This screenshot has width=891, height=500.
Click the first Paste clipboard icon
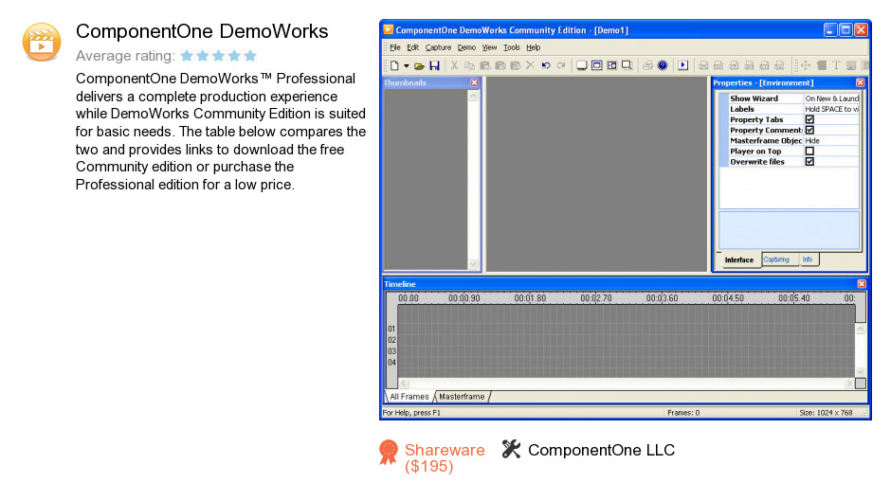click(484, 66)
